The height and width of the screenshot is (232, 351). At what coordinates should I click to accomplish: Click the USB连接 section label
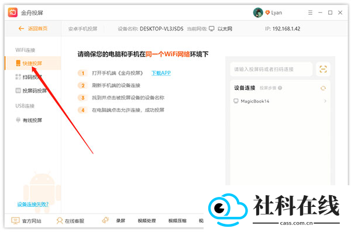coord(25,106)
